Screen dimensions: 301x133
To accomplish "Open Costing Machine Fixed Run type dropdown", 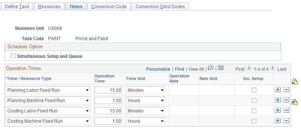I will point(48,121).
